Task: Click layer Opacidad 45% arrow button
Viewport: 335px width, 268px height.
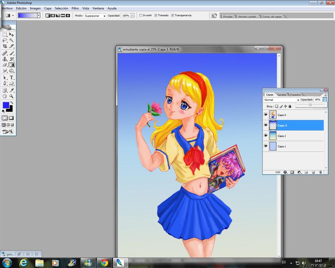Action: point(325,100)
